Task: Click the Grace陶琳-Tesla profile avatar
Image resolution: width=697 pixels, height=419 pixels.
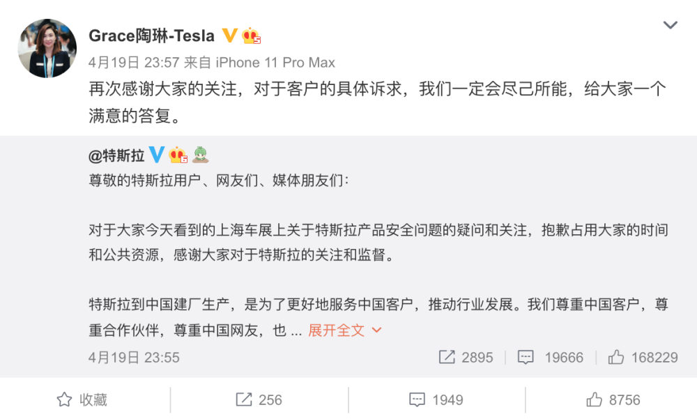Action: point(47,48)
